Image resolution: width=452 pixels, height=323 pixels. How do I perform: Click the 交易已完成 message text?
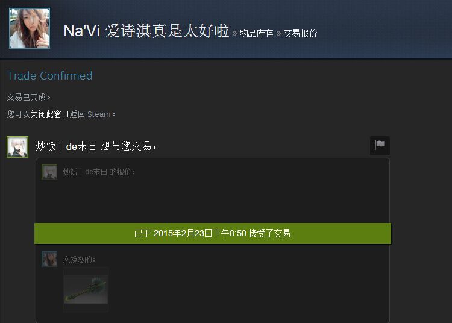(29, 97)
